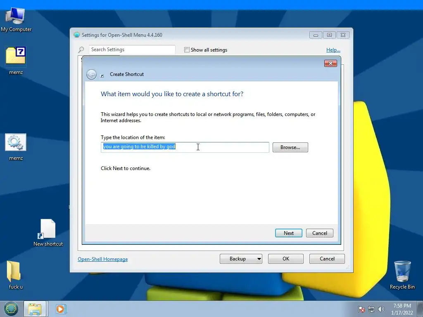423x317 pixels.
Task: Click the Action Center flag tray icon
Action: [361, 309]
